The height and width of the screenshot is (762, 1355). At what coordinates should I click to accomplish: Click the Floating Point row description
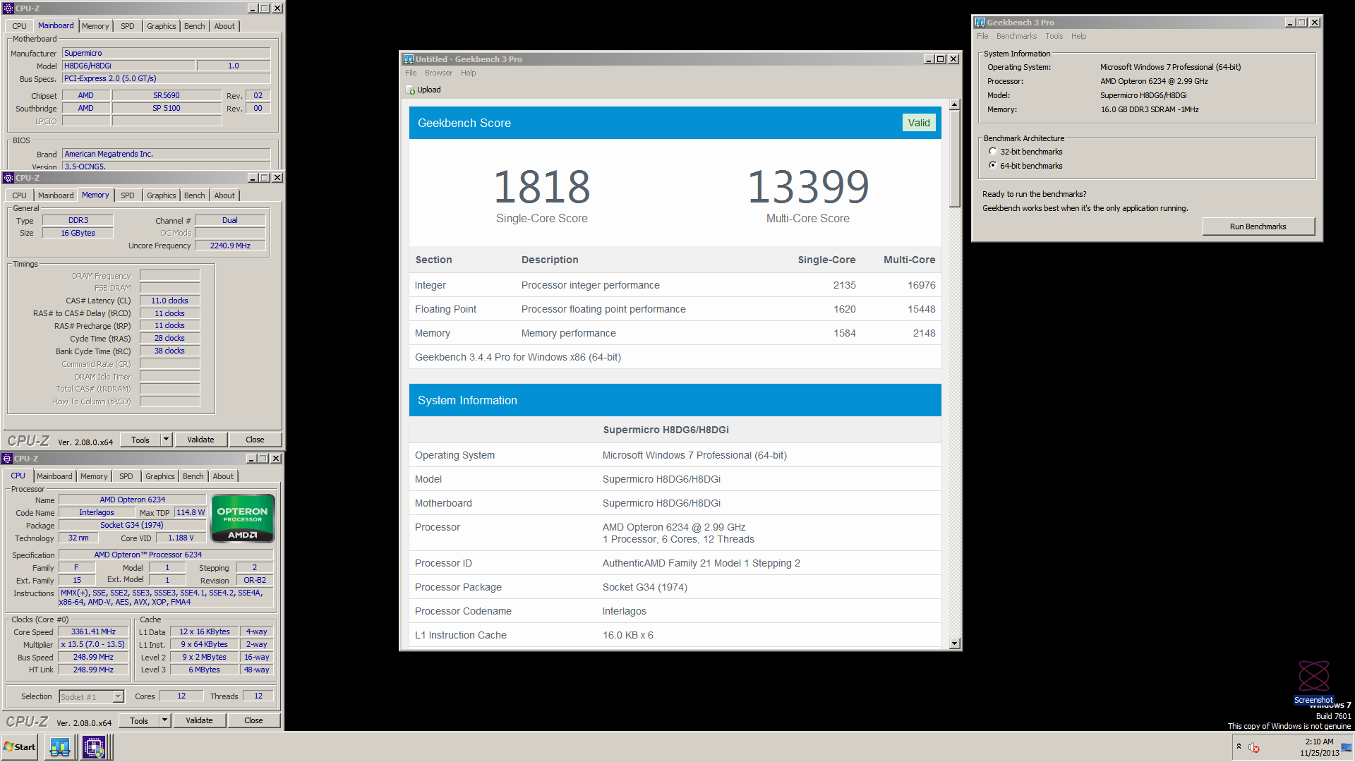coord(603,309)
